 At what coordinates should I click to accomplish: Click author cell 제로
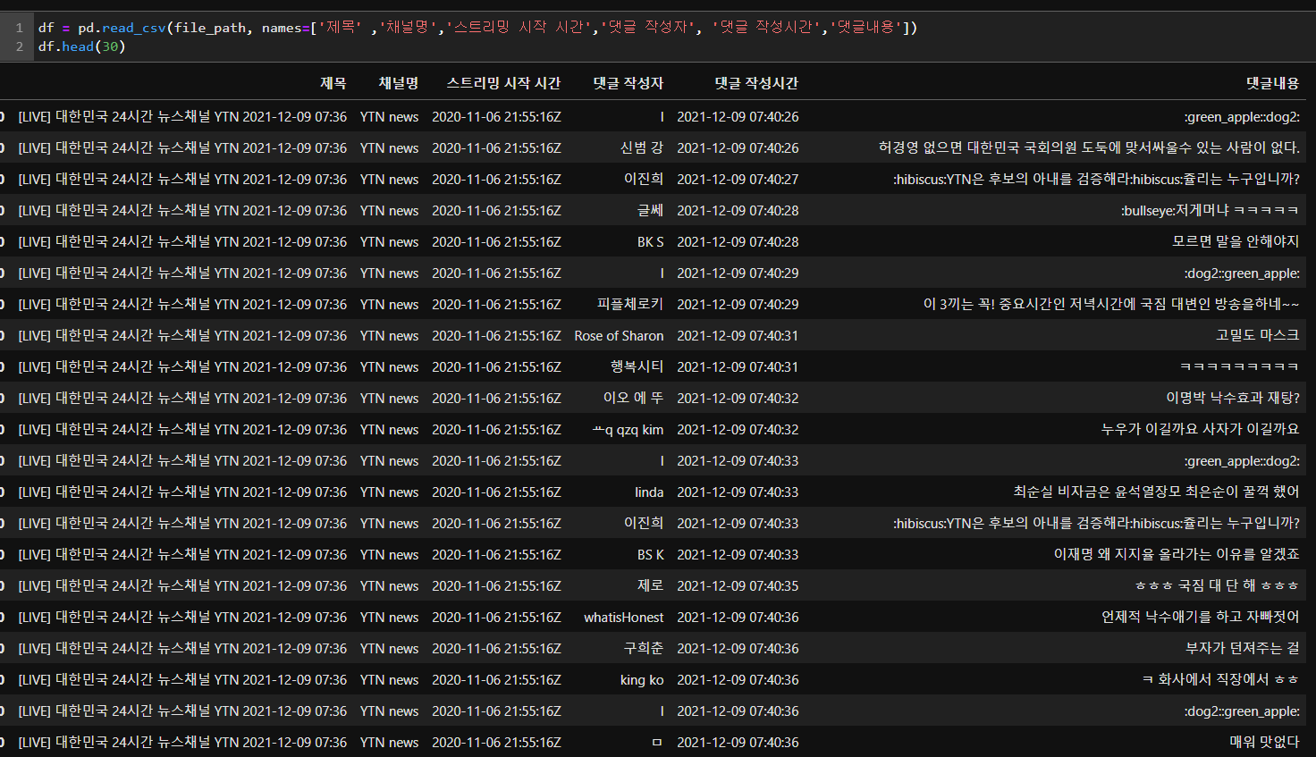(x=650, y=585)
